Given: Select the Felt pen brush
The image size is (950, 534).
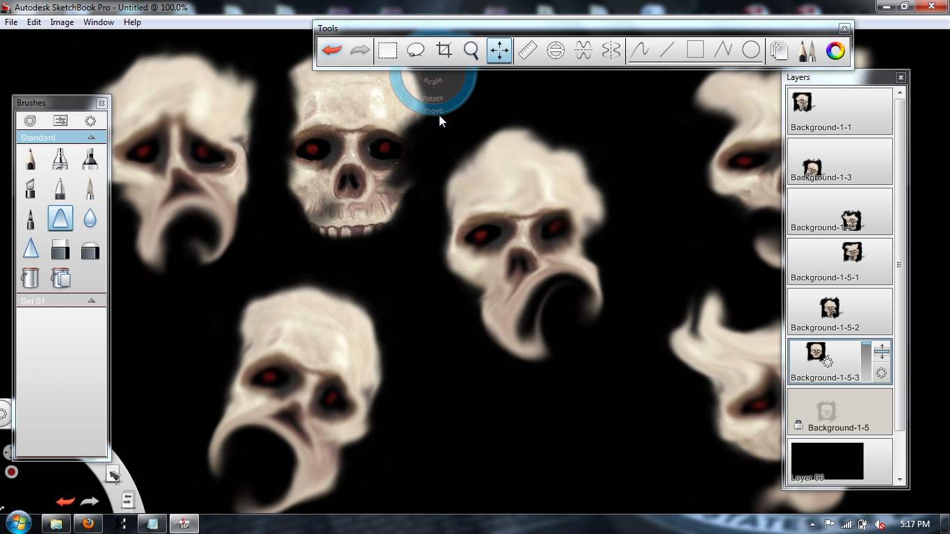Looking at the screenshot, I should click(x=31, y=219).
